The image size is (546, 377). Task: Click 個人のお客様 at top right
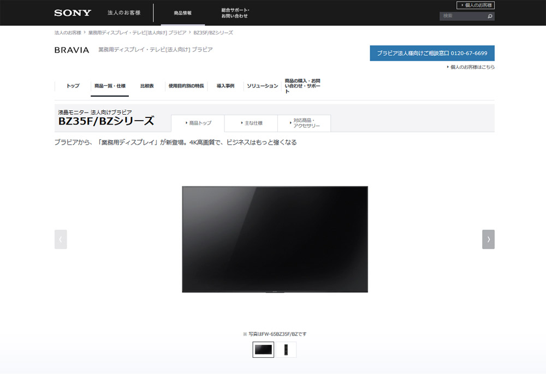pos(476,4)
